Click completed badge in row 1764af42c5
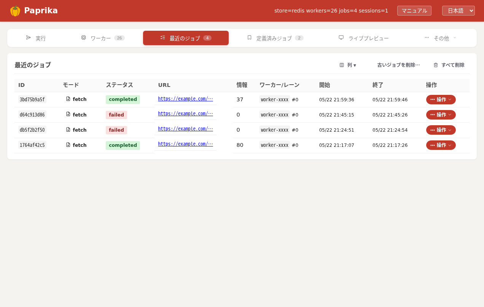 123,145
